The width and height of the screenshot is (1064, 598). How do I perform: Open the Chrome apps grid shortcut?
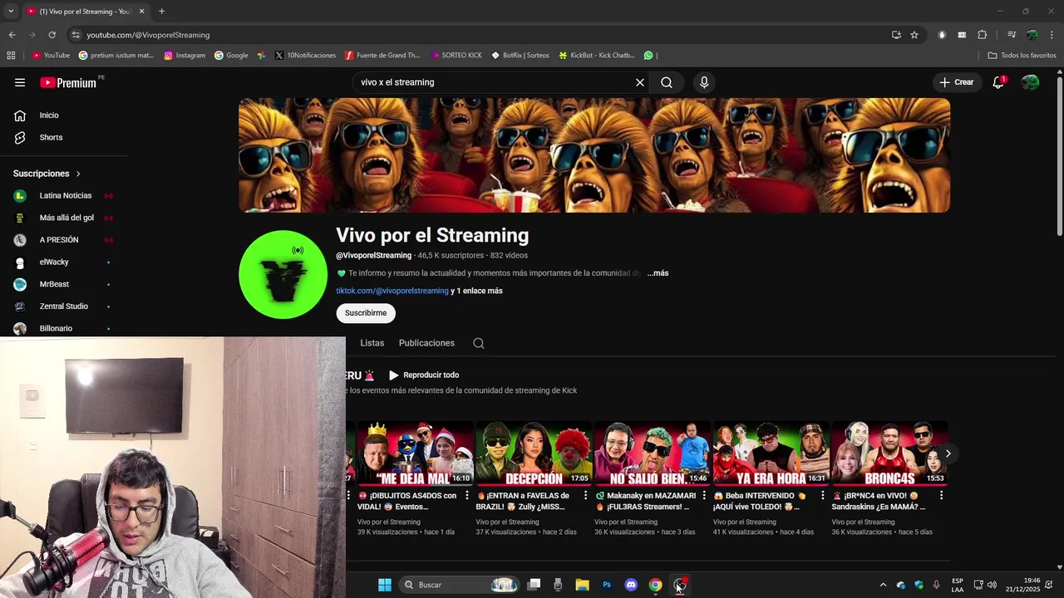[11, 56]
